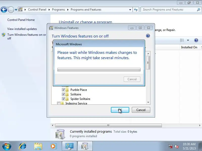Open the address bar history dropdown
This screenshot has width=202, height=151.
[130, 10]
